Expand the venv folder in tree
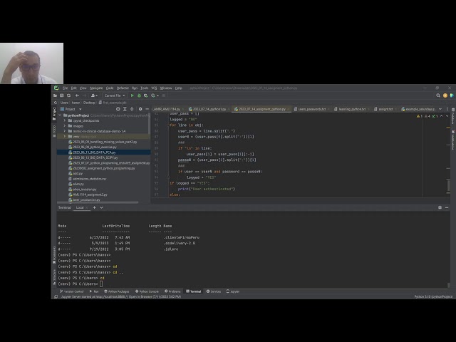 (65, 136)
